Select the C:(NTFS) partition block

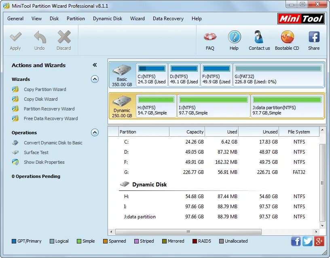coord(152,75)
